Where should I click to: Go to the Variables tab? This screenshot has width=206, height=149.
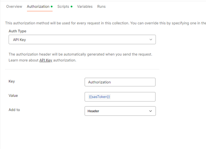click(x=85, y=7)
